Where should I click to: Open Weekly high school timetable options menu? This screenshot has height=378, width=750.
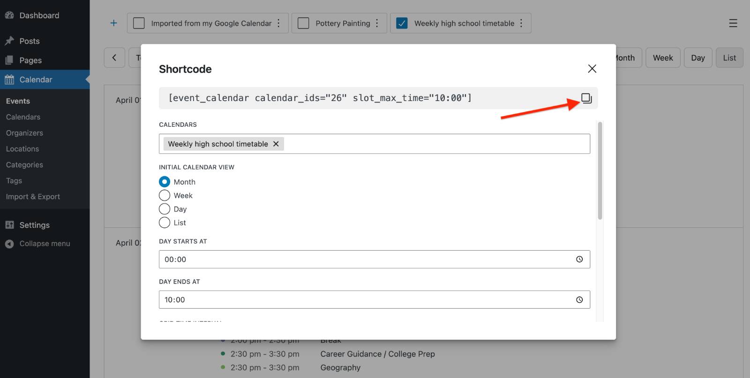coord(521,23)
